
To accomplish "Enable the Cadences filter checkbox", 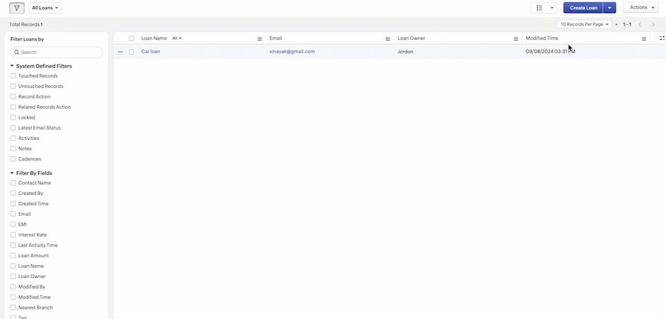I will tap(14, 159).
